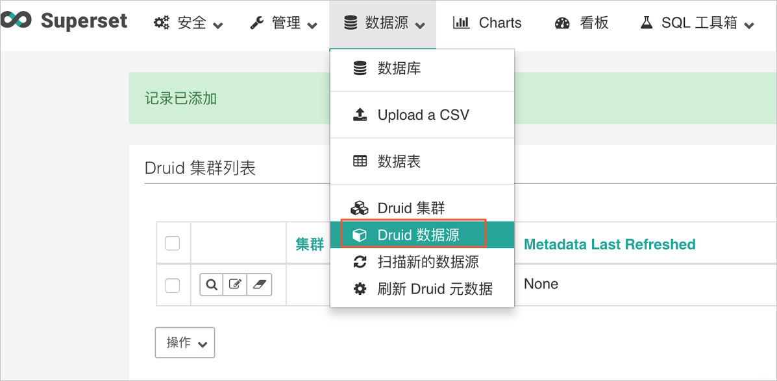
Task: Click the refresh icon beside 扫描新的数据源
Action: 359,262
